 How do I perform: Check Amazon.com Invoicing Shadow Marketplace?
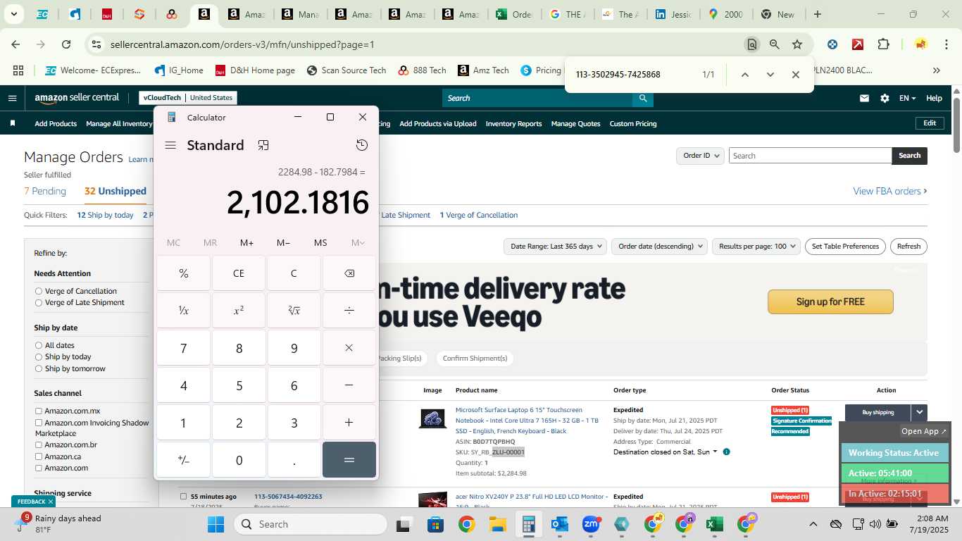[x=39, y=423]
